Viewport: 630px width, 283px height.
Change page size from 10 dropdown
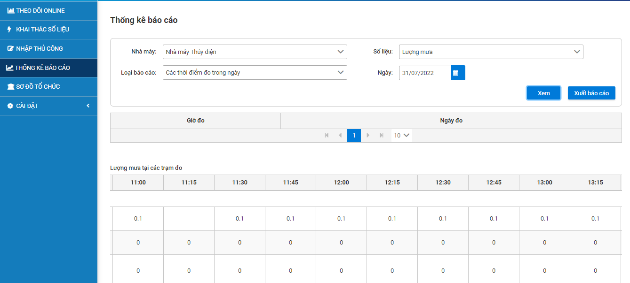pos(402,136)
